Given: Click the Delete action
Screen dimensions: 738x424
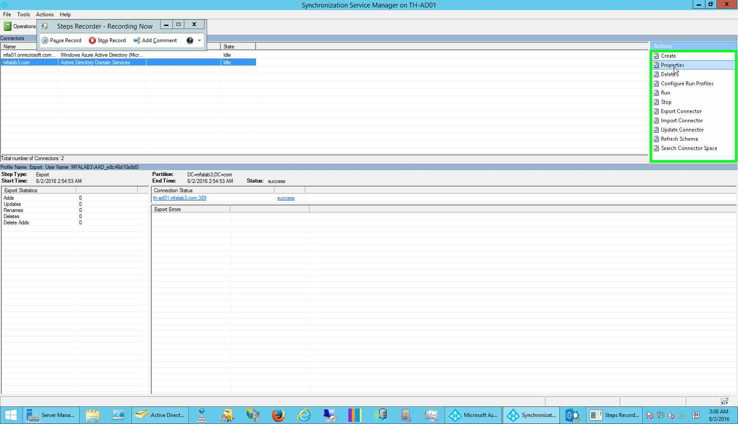Looking at the screenshot, I should point(668,74).
